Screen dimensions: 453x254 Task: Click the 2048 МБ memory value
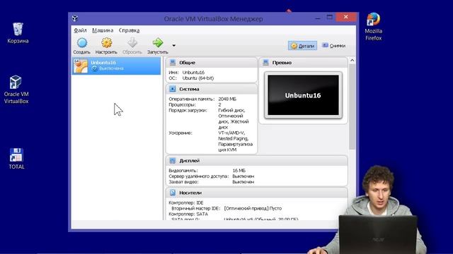227,99
